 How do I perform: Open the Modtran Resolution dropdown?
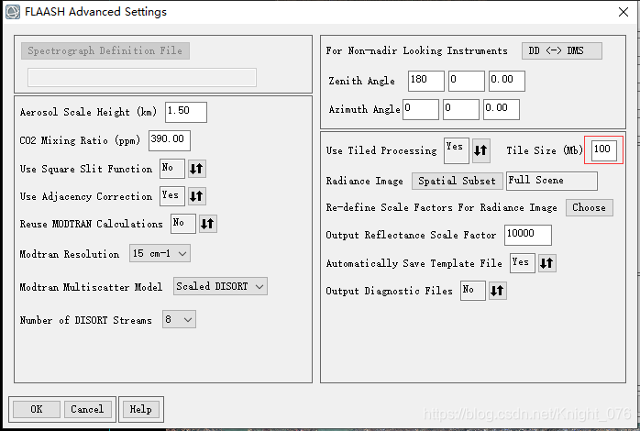click(x=160, y=253)
